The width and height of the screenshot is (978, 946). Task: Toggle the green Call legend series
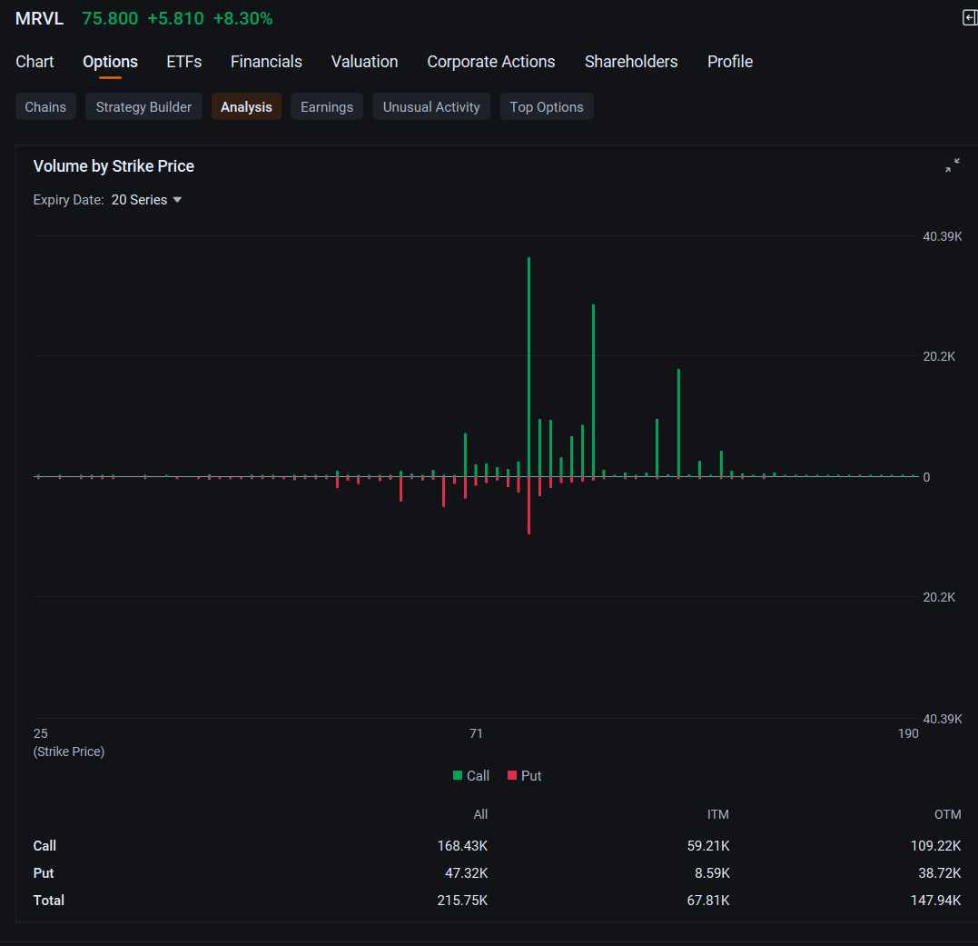click(x=471, y=776)
